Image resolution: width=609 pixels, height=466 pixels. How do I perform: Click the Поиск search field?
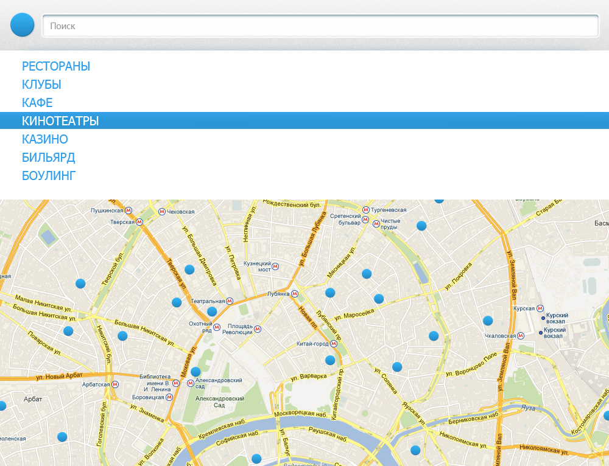pyautogui.click(x=320, y=26)
